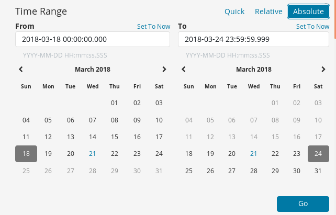336x215 pixels.
Task: Click the To date input field
Action: (x=254, y=39)
